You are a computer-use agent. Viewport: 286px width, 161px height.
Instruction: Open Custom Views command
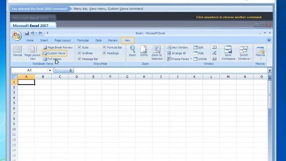click(55, 53)
